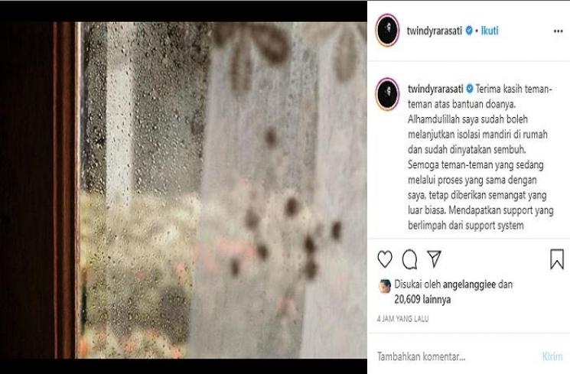This screenshot has height=374, width=570.
Task: Focus the Tambahkan komentar input field
Action: pos(454,356)
